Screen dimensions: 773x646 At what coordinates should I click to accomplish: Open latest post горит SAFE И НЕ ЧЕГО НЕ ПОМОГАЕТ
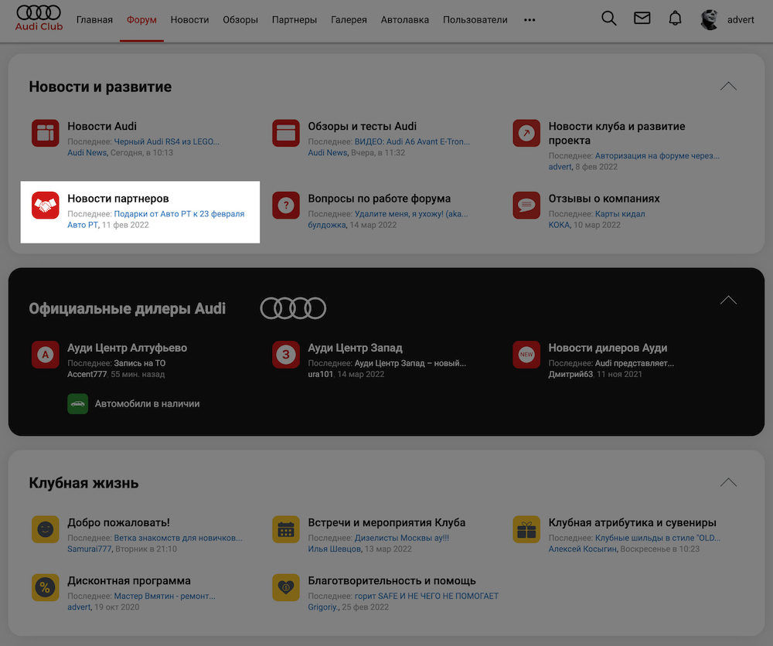click(x=427, y=597)
